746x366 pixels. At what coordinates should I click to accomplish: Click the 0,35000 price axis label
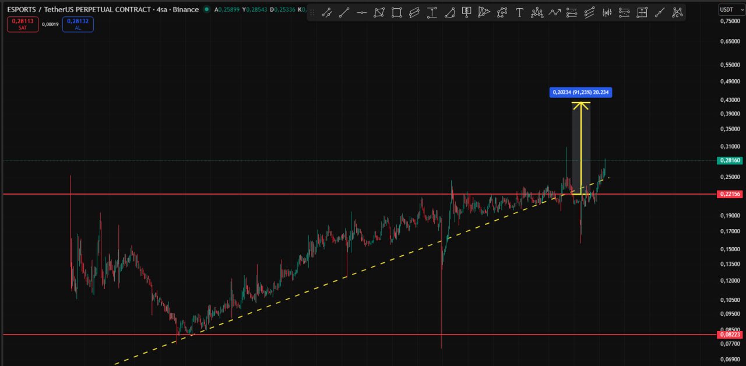[x=730, y=129]
